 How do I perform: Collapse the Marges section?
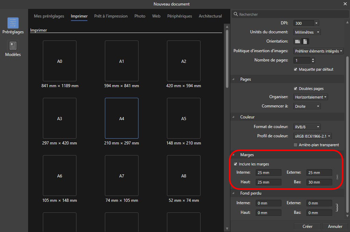233,155
